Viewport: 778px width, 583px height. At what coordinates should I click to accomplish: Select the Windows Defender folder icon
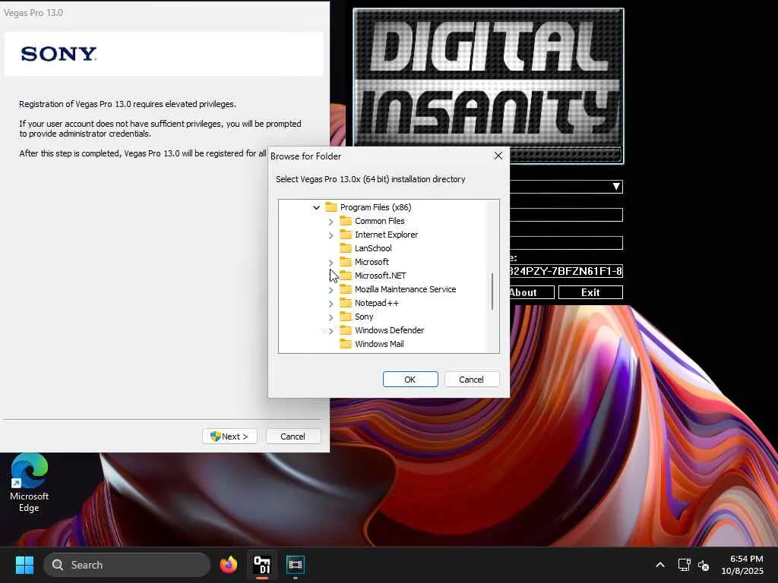(x=346, y=330)
